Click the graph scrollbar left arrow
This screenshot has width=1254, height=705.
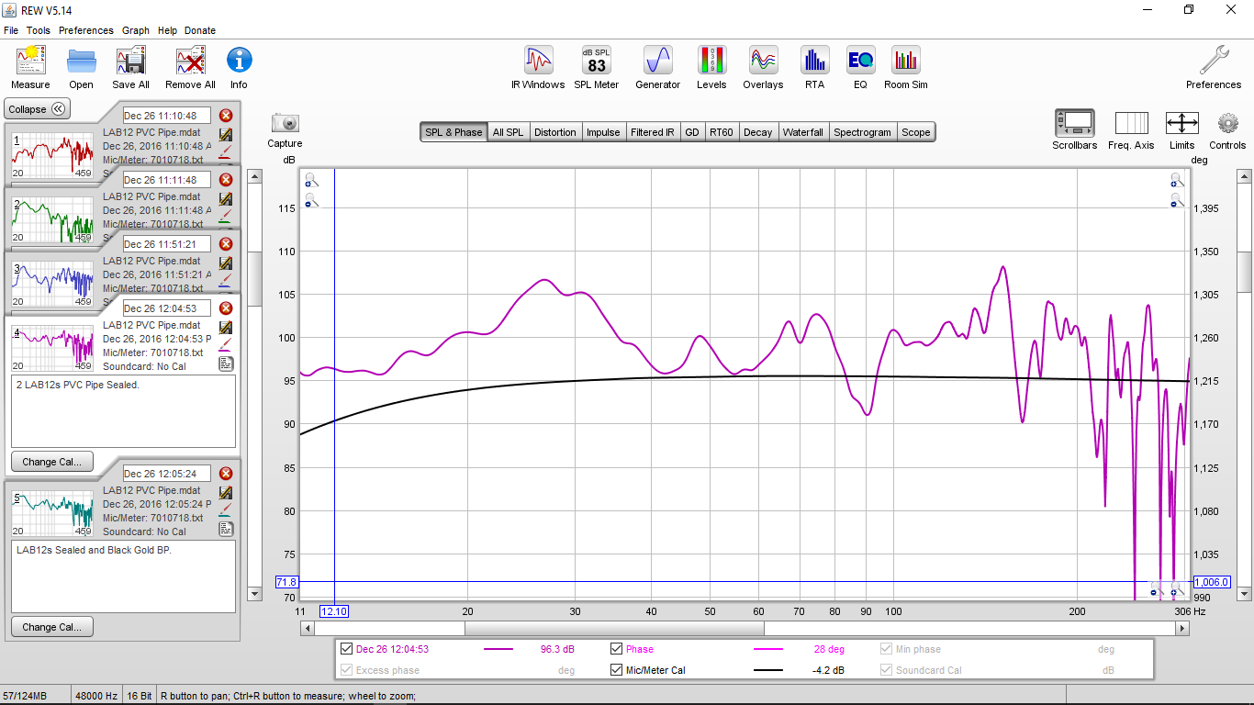click(308, 629)
